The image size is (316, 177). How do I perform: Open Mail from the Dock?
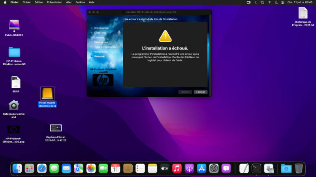[66, 168]
